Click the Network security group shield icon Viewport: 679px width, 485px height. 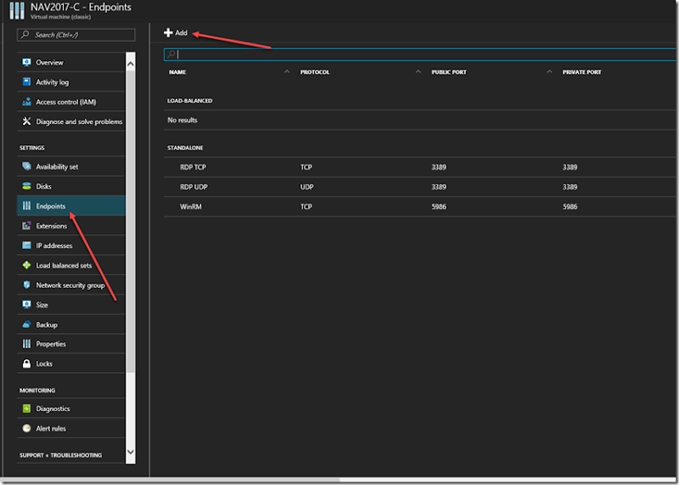[26, 285]
